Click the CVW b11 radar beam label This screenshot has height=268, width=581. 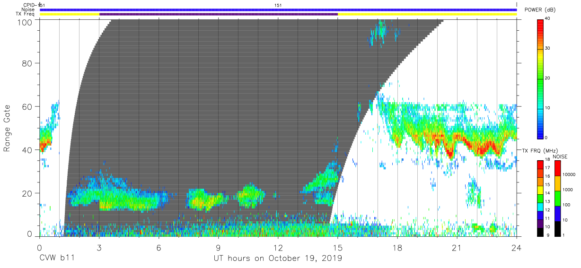pyautogui.click(x=57, y=259)
